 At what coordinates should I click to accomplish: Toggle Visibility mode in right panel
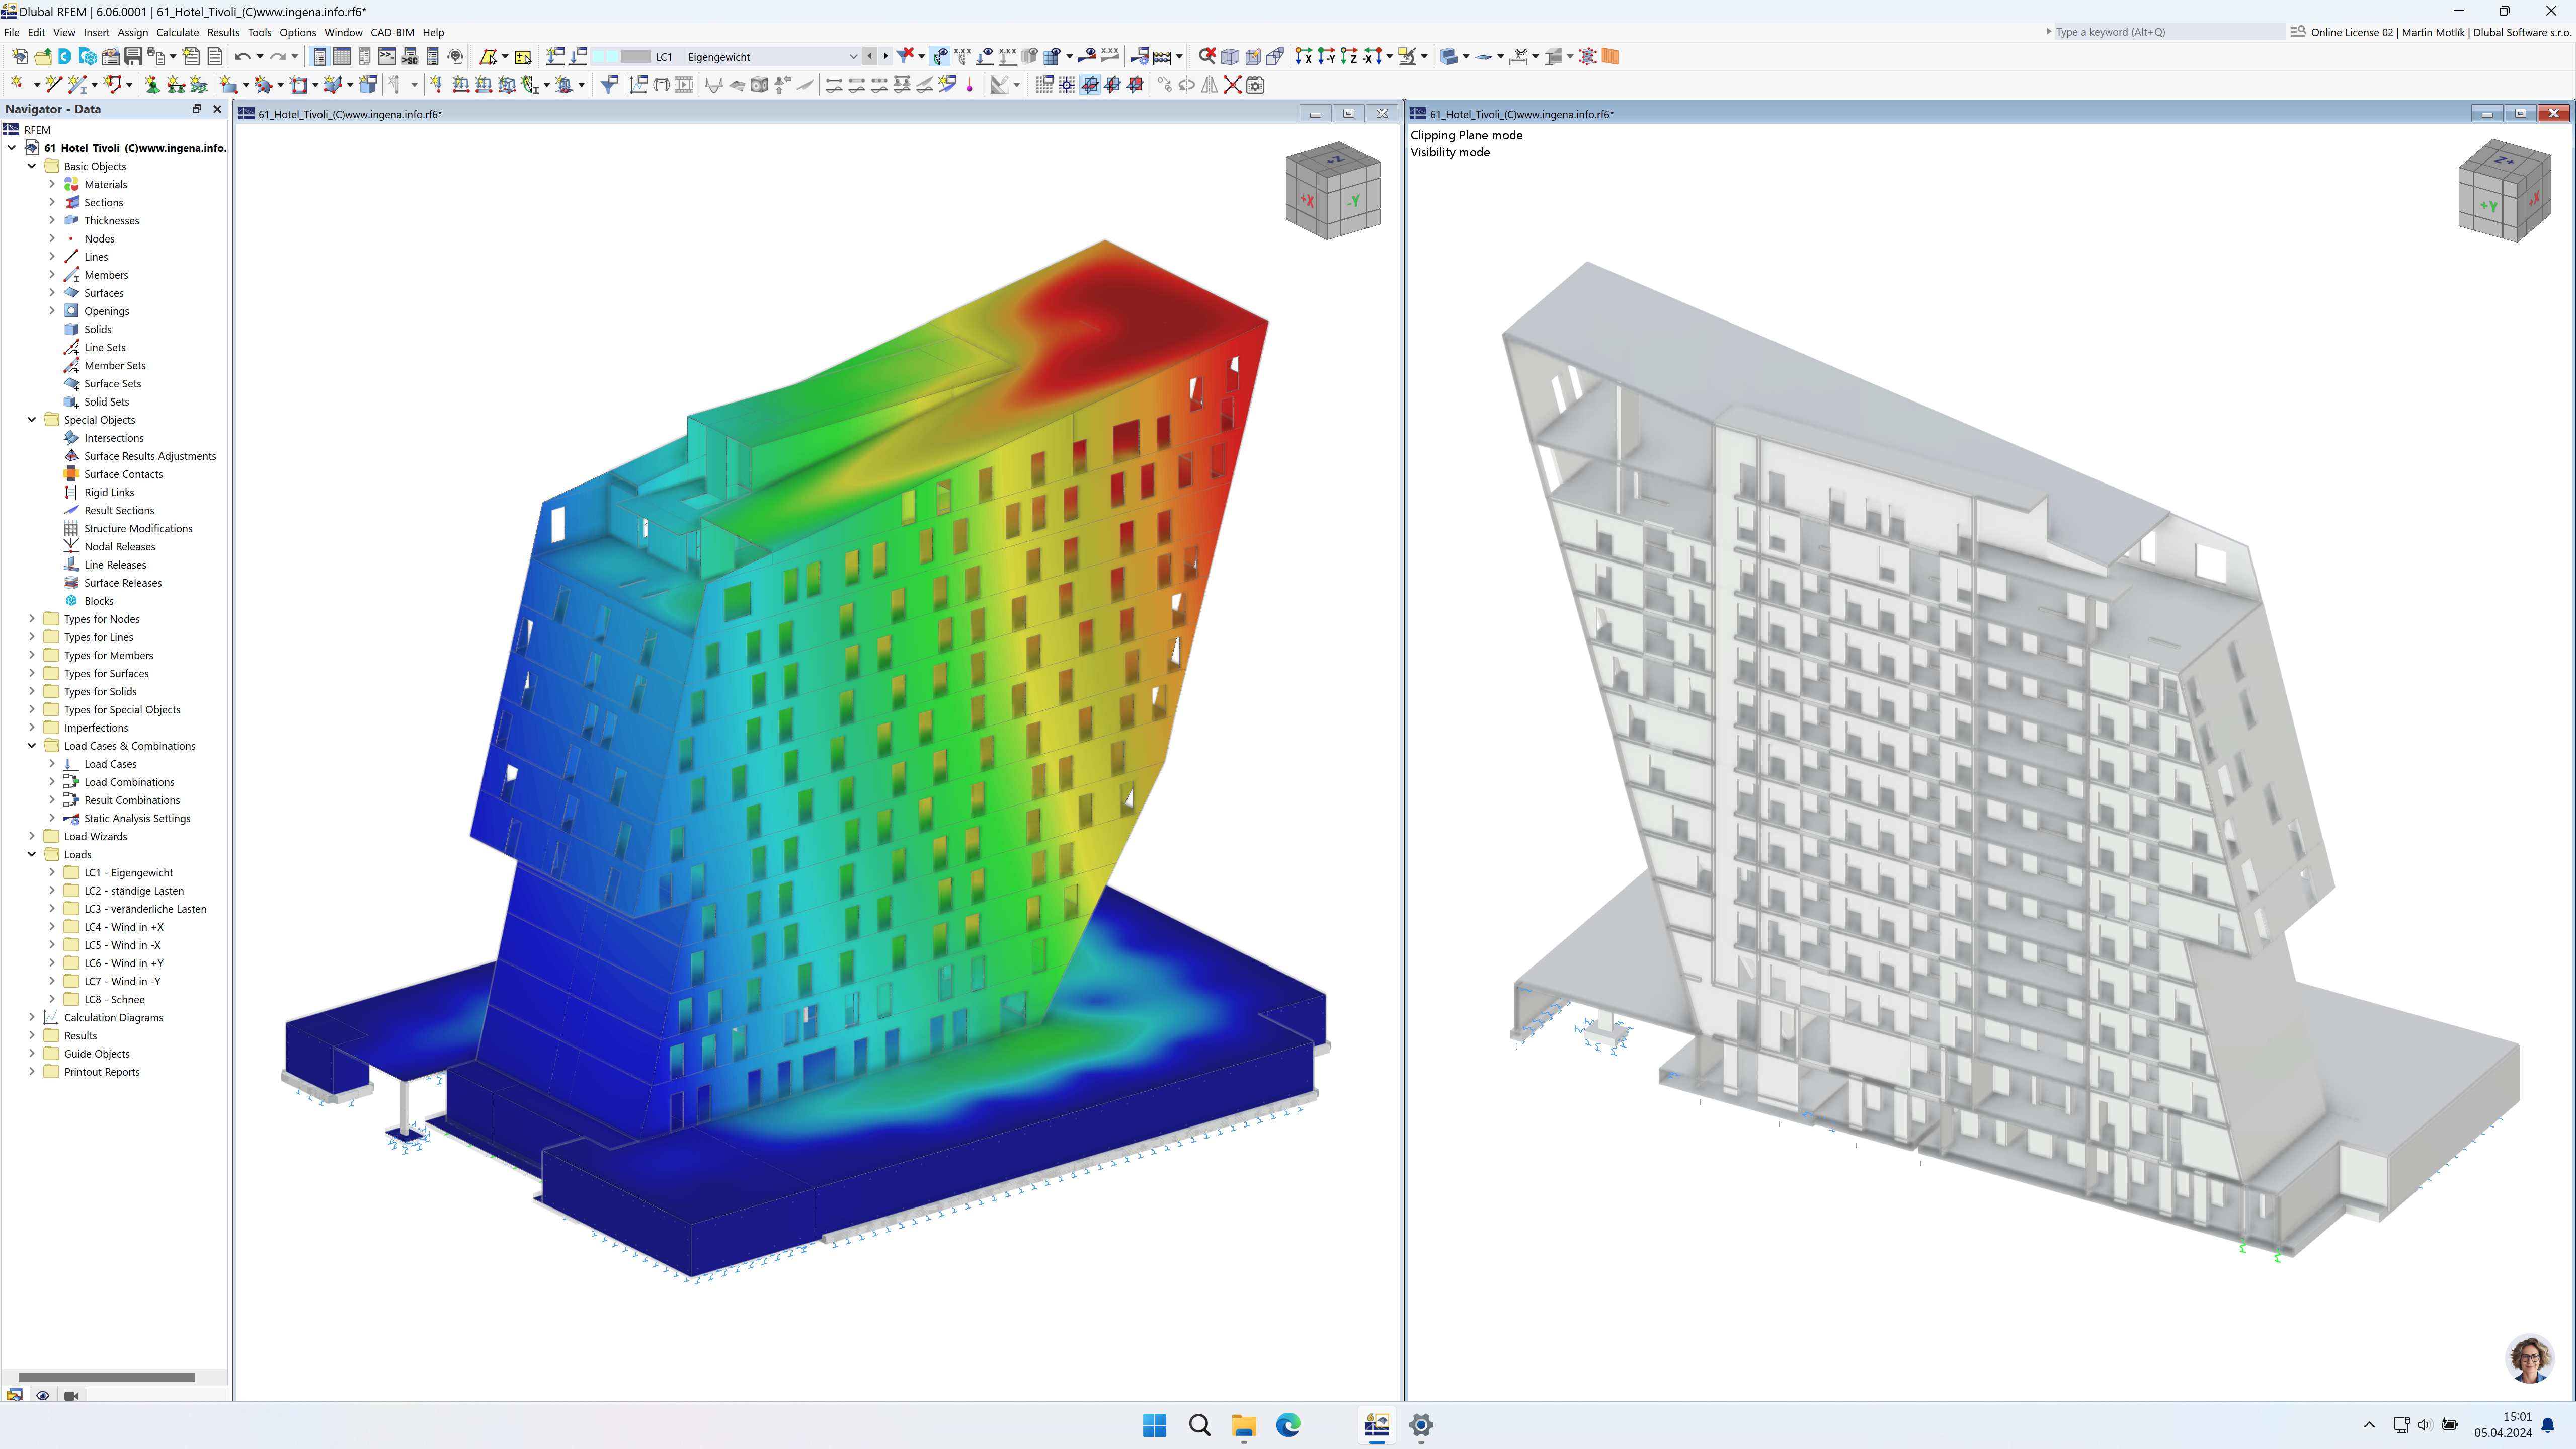(1451, 152)
